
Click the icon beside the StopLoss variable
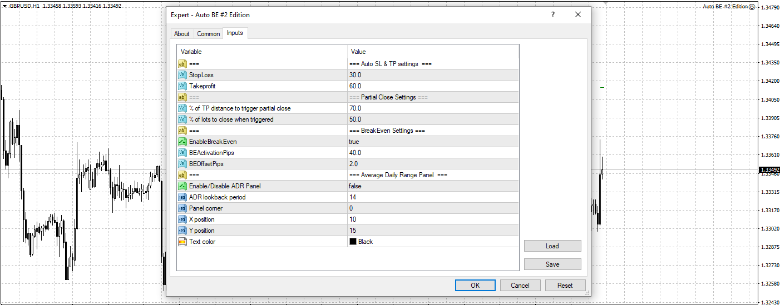coord(182,75)
